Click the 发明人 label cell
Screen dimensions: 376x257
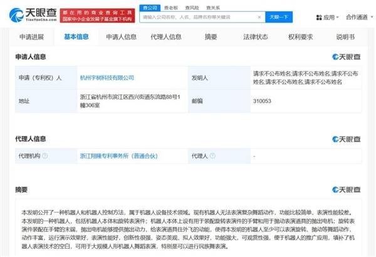click(219, 78)
